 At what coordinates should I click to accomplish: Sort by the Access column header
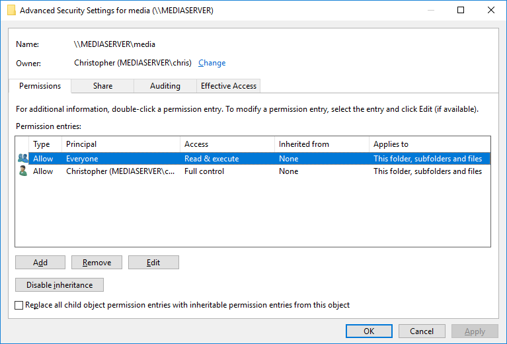point(227,144)
